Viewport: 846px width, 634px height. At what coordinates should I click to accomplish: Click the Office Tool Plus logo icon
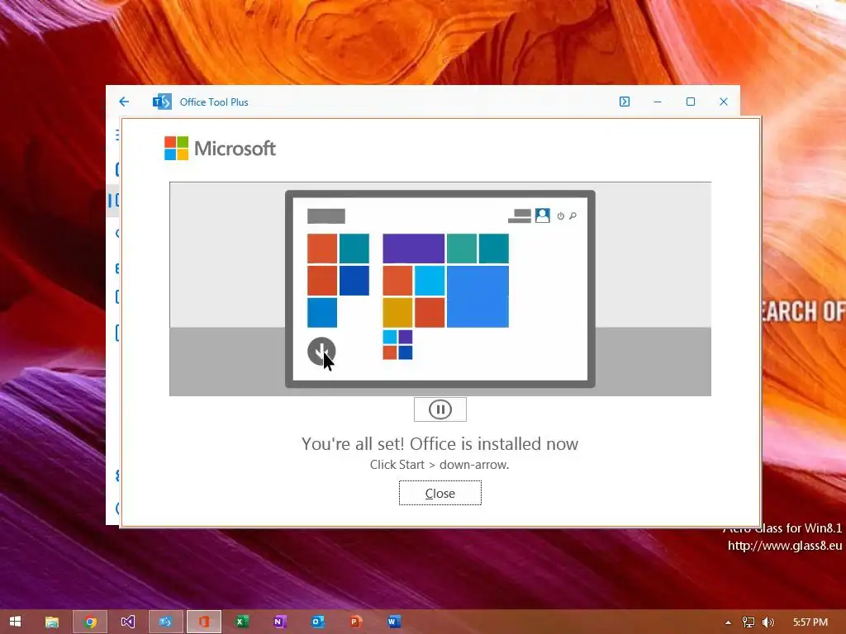pyautogui.click(x=162, y=102)
